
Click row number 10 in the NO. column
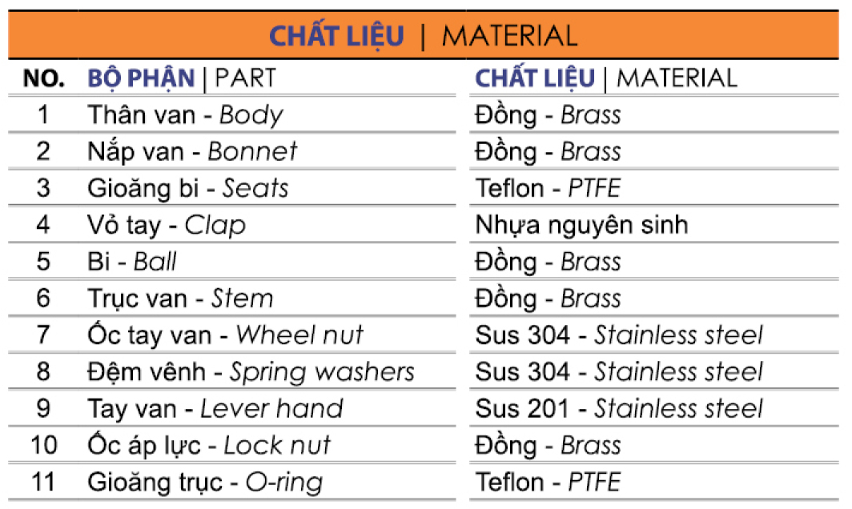tap(43, 445)
